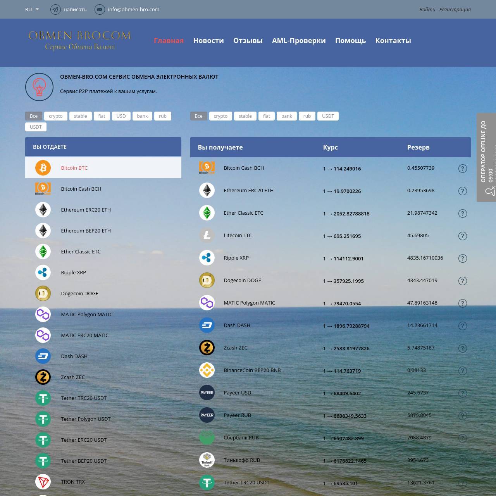Select 'stable' filter in receive column
Screen dimensions: 496x496
245,116
